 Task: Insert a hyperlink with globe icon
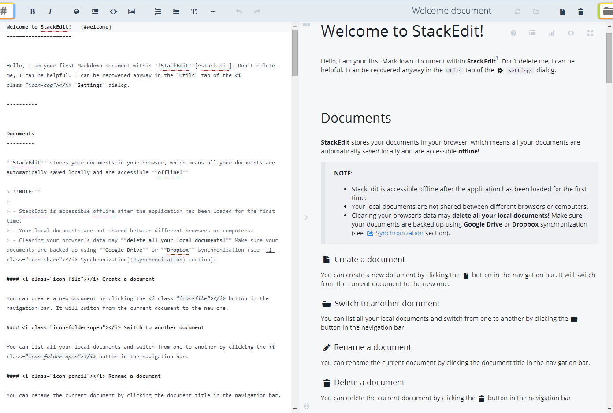coord(77,11)
